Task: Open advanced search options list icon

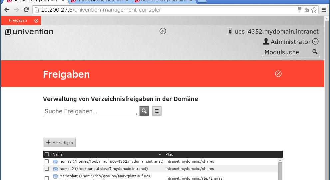Action: tap(157, 111)
